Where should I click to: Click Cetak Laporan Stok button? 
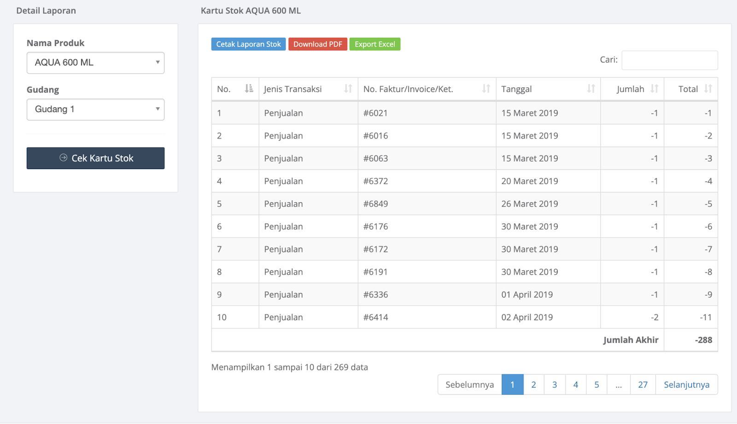248,44
